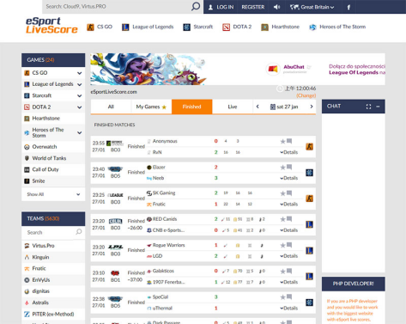This screenshot has height=324, width=406.
Task: Open the comment icon for SK Gaming vs Fnatic
Action: tap(289, 193)
